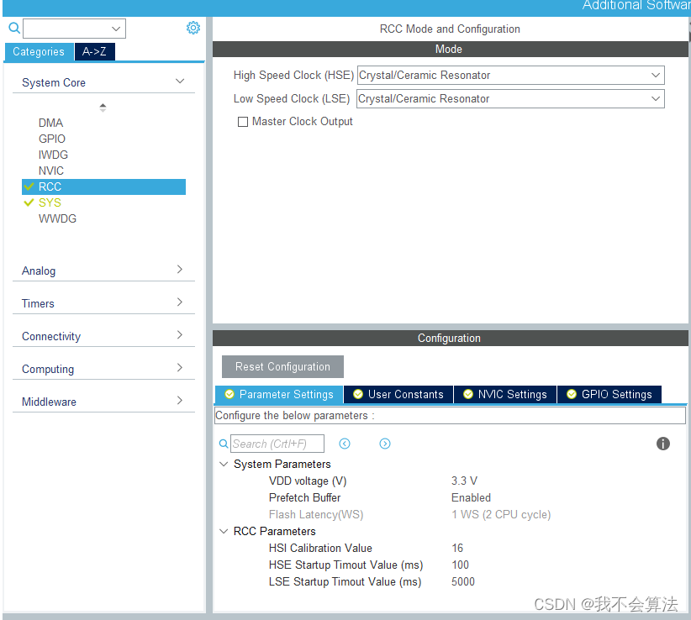Switch to the Categories tab

pyautogui.click(x=39, y=51)
